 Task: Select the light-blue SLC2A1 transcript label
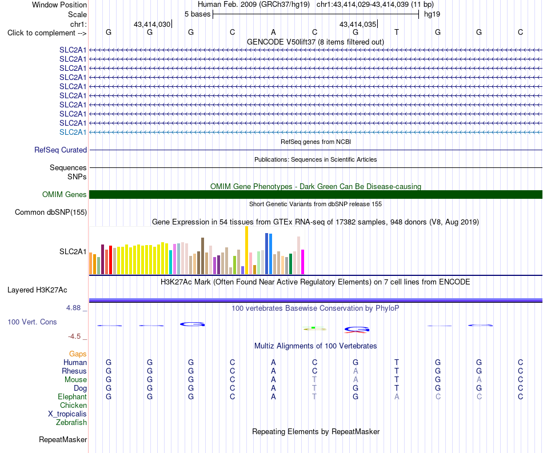[x=73, y=132]
